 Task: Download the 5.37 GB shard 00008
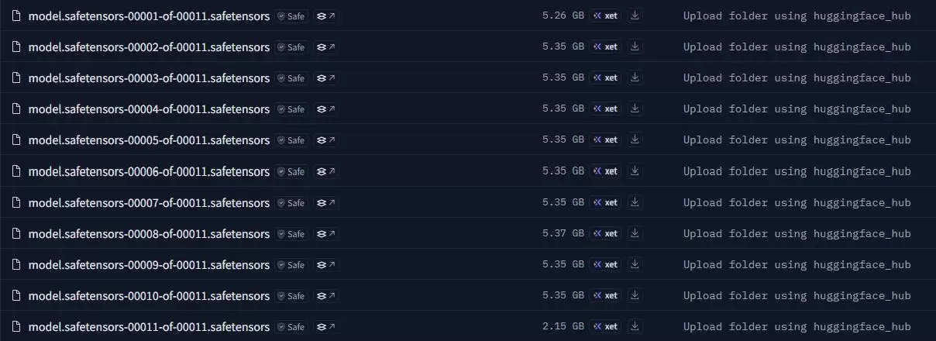point(635,233)
